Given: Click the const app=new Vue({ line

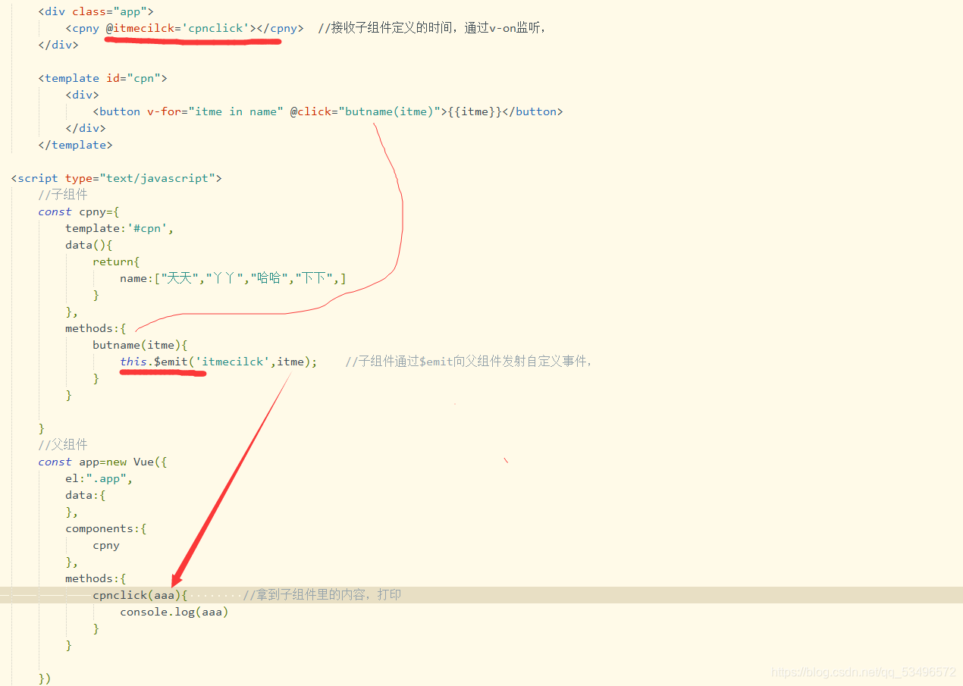Looking at the screenshot, I should point(102,462).
